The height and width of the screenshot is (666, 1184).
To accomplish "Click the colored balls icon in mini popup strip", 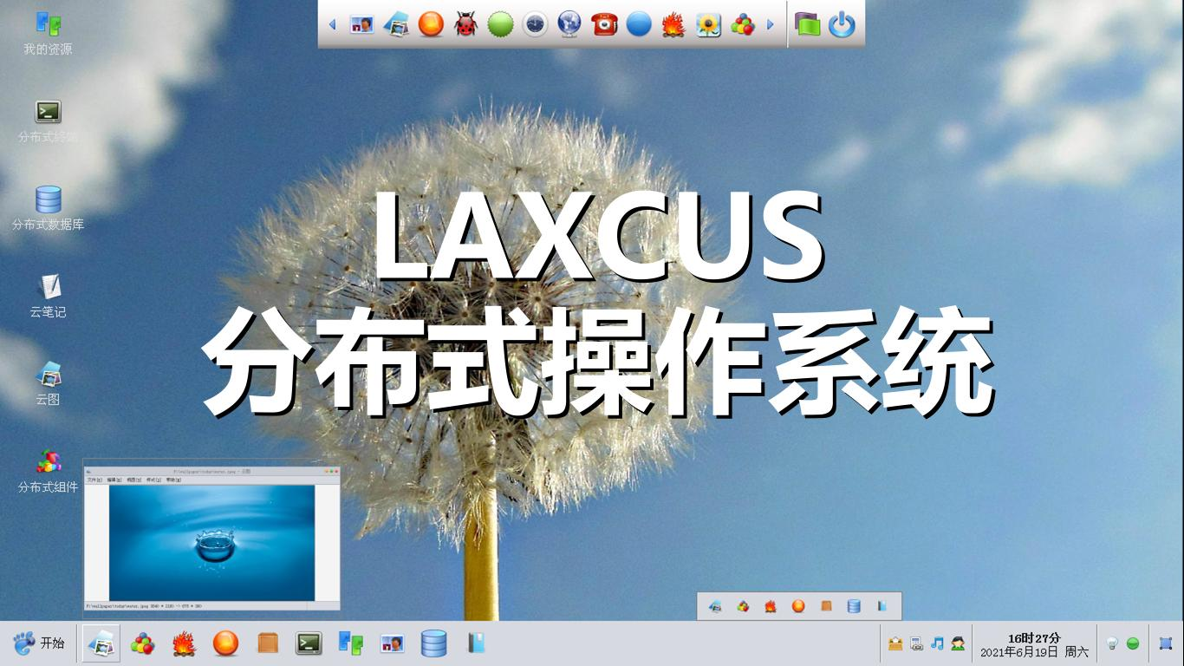I will coord(743,606).
